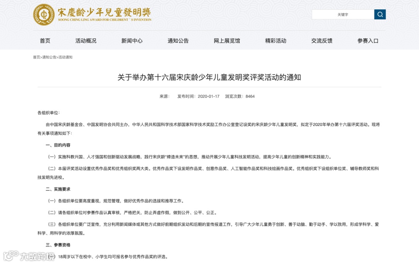Click the magnifier search button
419x264 pixels.
point(380,14)
